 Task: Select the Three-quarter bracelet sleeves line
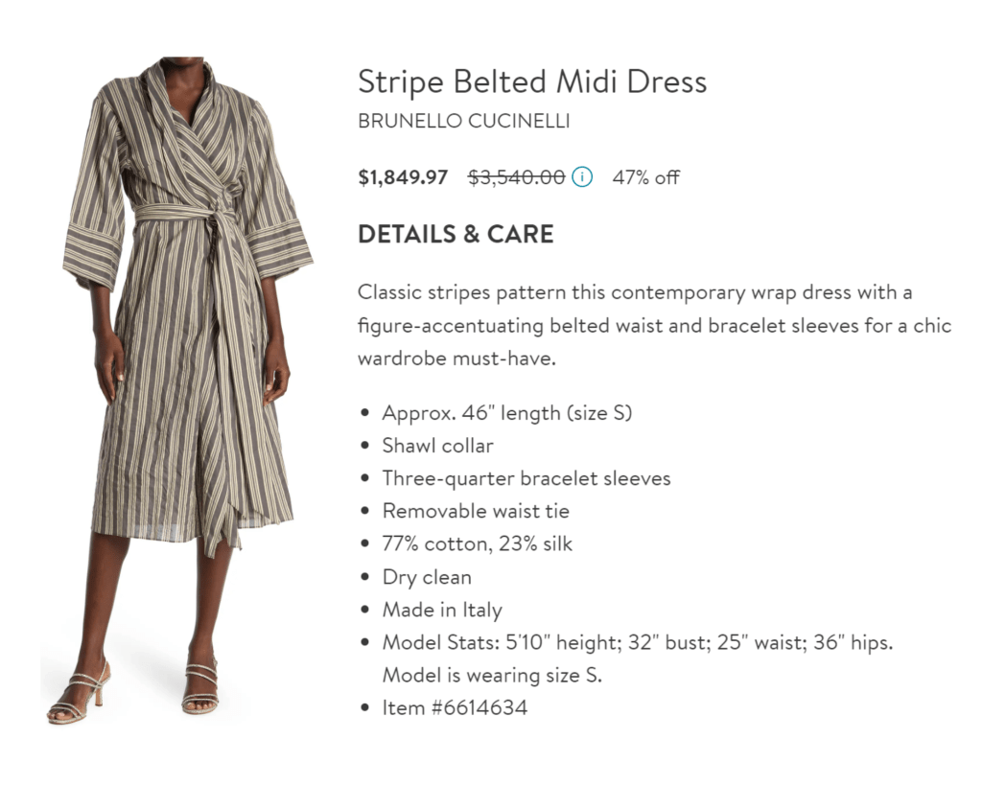point(526,478)
